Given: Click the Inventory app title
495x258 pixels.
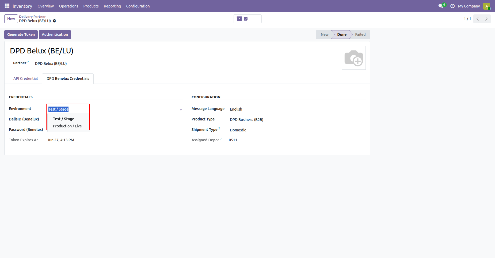Looking at the screenshot, I should [22, 6].
